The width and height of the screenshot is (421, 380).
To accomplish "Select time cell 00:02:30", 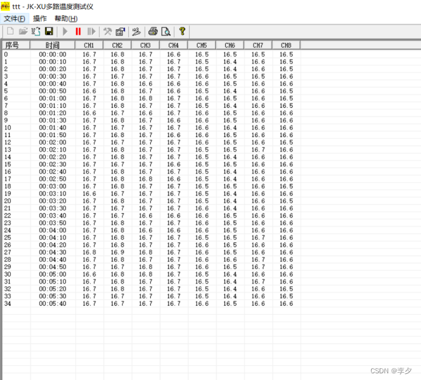I will [52, 164].
